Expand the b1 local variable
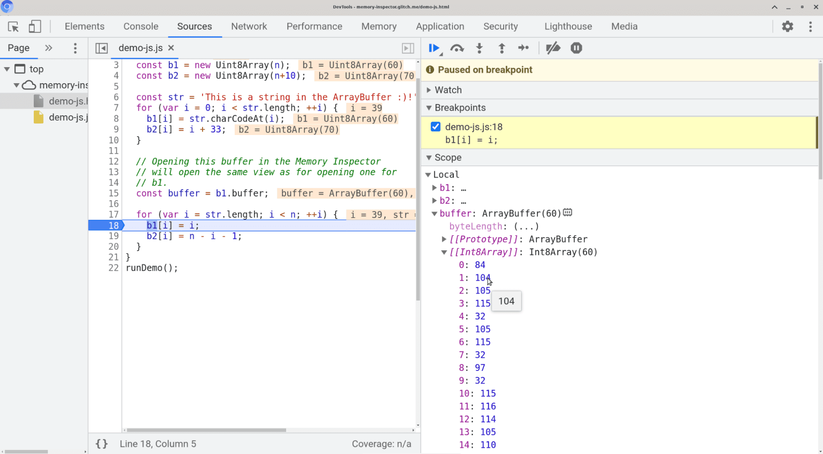 click(436, 187)
